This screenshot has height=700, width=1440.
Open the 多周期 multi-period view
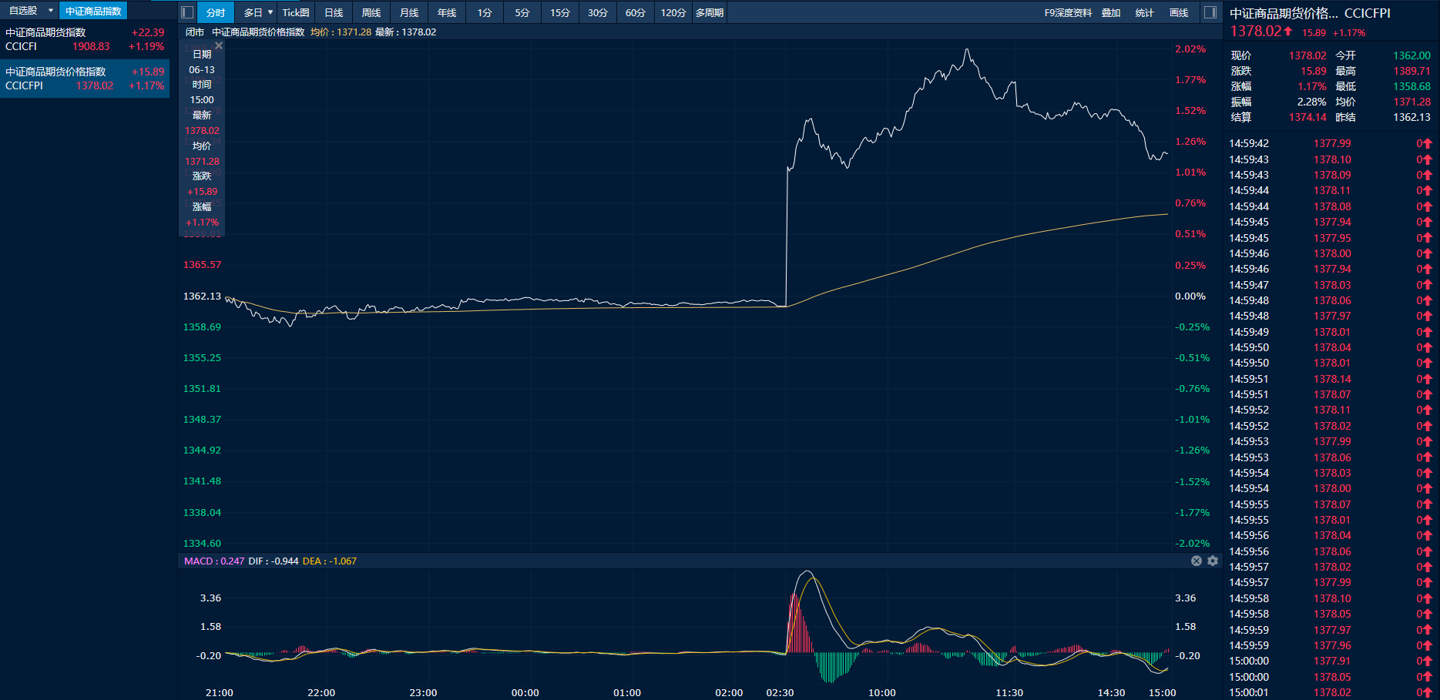click(709, 12)
